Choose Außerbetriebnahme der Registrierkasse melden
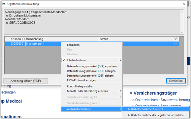This screenshot has height=119, width=191. pyautogui.click(x=156, y=115)
